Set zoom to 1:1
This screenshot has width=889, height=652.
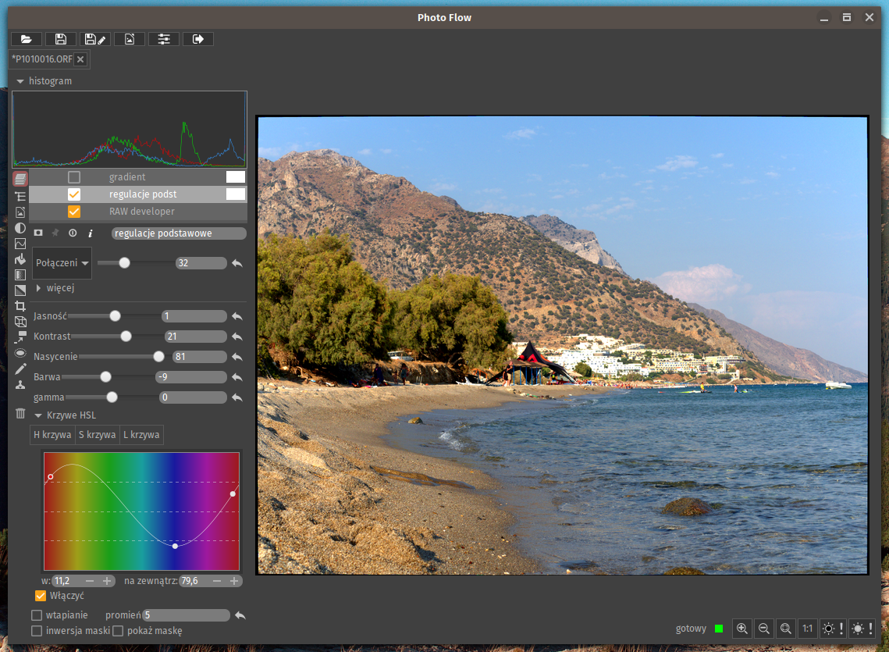pyautogui.click(x=807, y=628)
